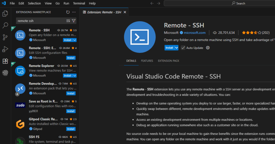
Task: Expand Install dropdown for Remote Explorer
Action: tap(75, 75)
